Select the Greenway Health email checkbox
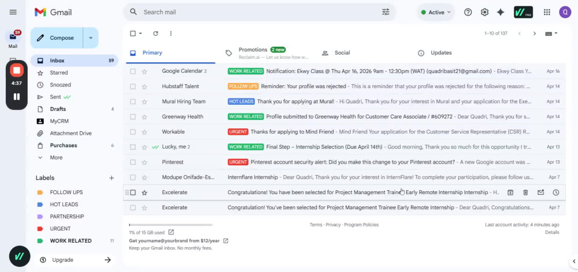Image resolution: width=578 pixels, height=272 pixels. tap(133, 117)
